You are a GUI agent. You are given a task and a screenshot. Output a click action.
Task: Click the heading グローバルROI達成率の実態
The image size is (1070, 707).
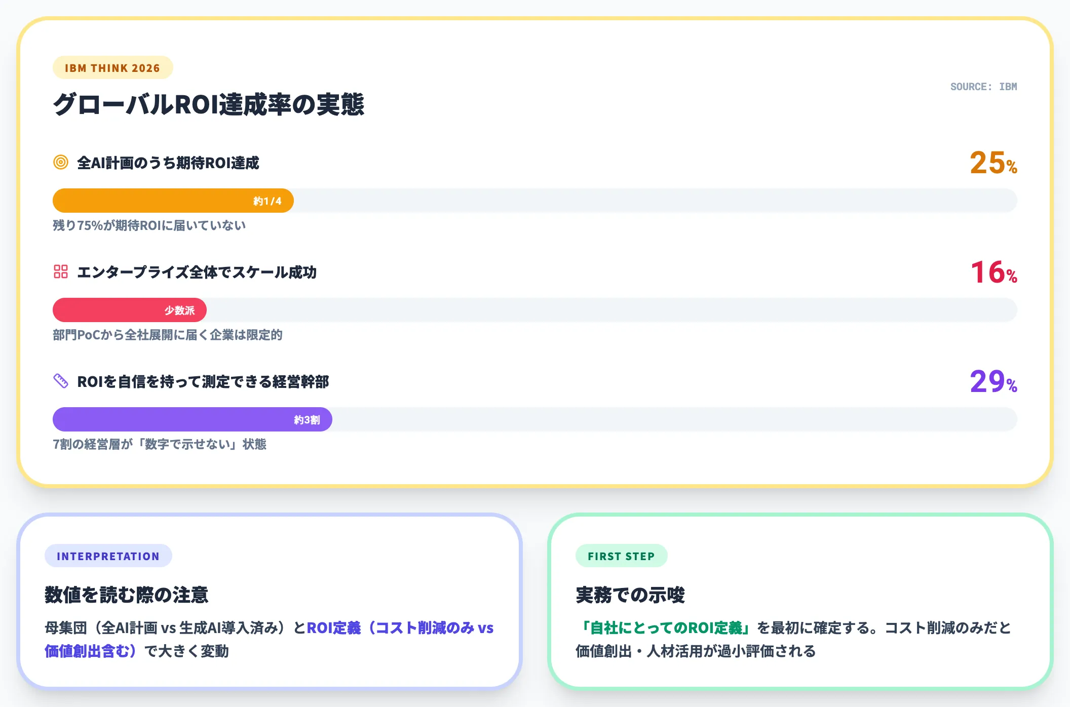tap(208, 104)
